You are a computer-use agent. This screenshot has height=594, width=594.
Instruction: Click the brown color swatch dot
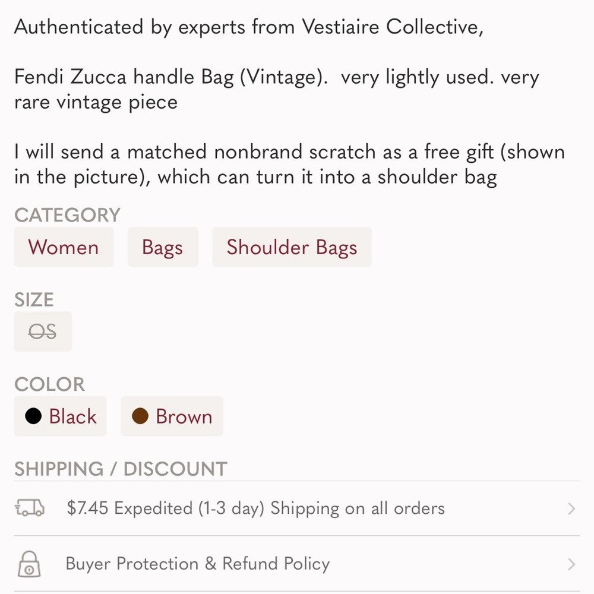140,416
